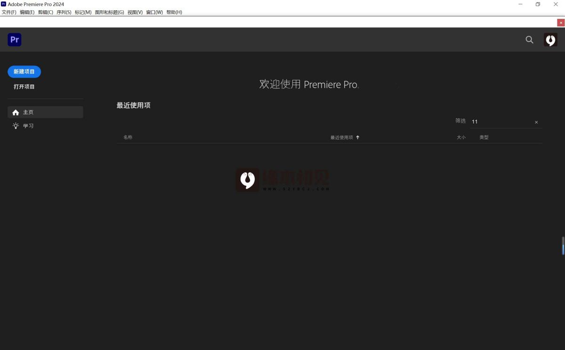Minimize the Premiere Pro window

coord(520,4)
